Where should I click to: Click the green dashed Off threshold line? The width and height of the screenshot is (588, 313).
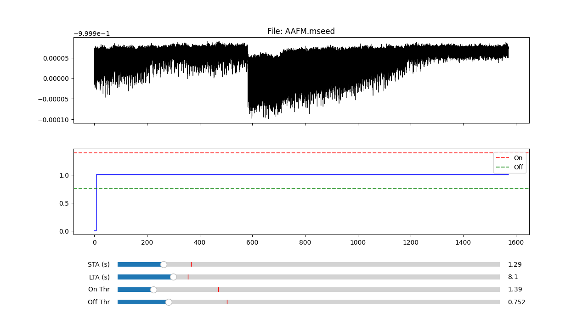point(276,189)
